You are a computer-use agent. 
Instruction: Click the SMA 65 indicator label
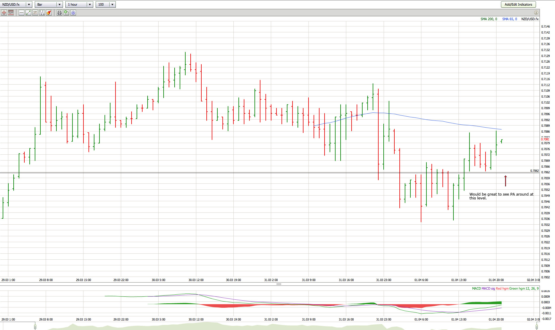point(509,19)
